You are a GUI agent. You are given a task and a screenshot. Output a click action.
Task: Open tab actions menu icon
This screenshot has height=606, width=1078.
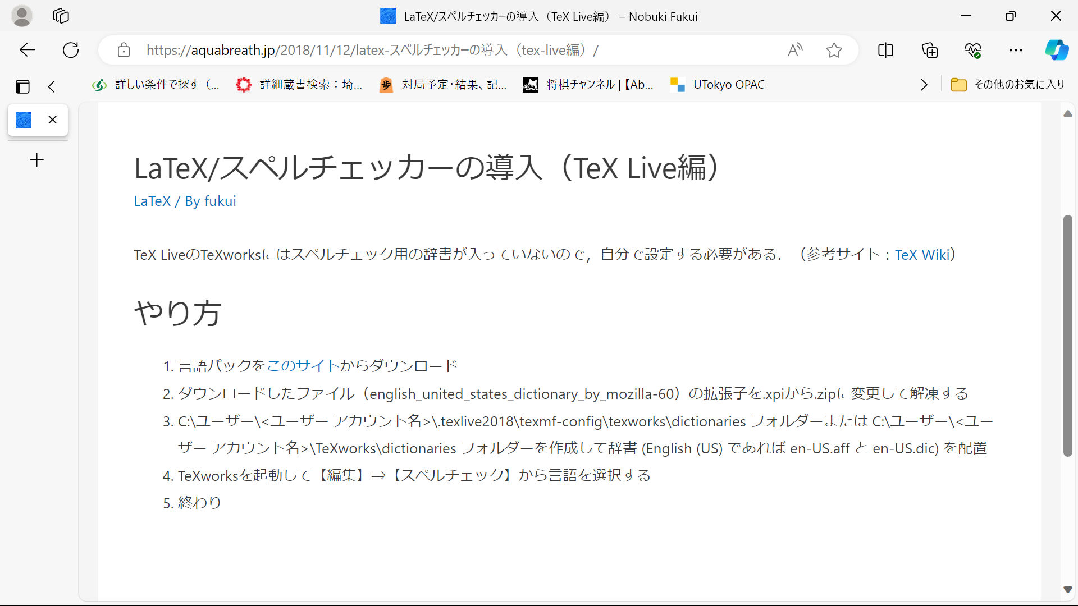(22, 86)
